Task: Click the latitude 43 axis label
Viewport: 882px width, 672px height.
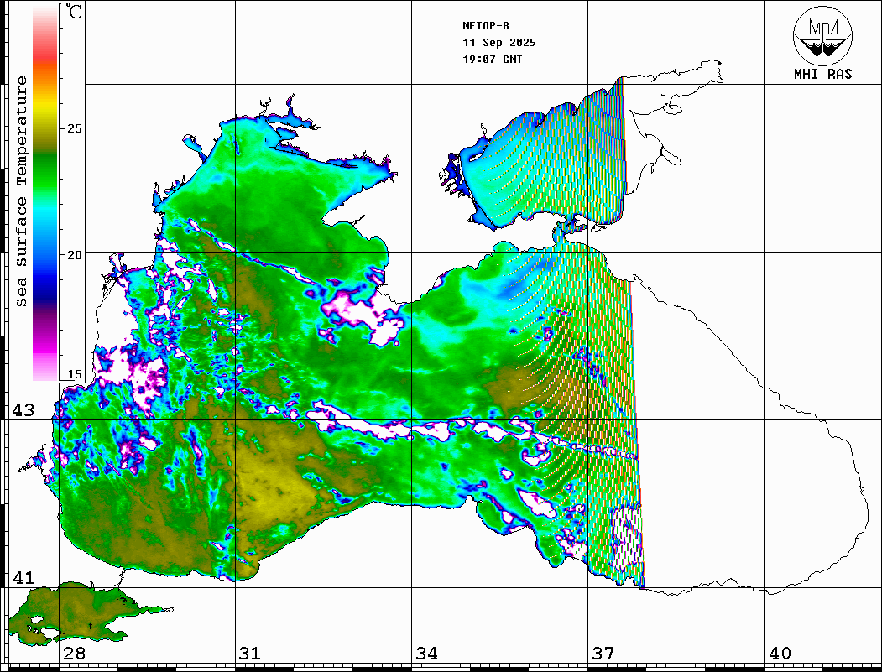Action: click(23, 410)
